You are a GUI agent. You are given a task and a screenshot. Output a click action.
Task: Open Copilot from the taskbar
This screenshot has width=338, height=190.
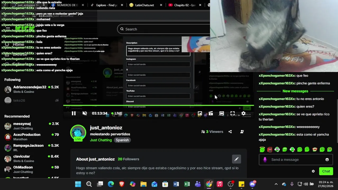point(133,184)
